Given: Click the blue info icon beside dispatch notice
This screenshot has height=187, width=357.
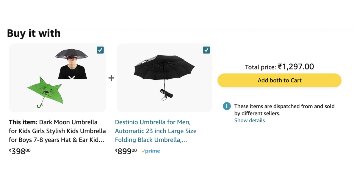Looking at the screenshot, I should 227,106.
